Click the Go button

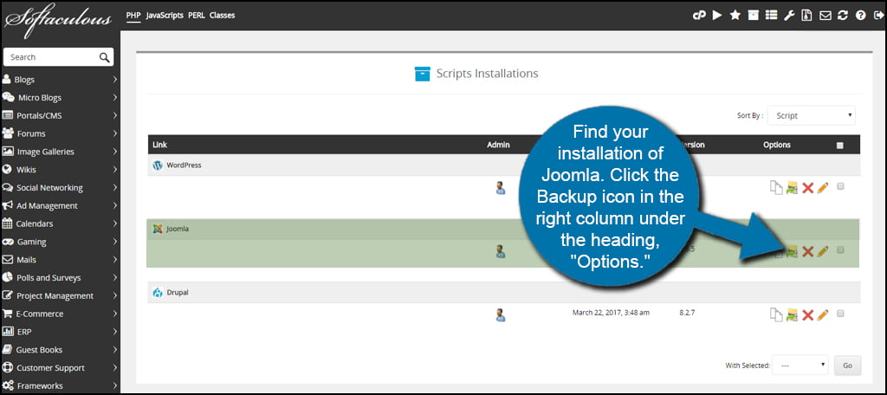[x=847, y=366]
